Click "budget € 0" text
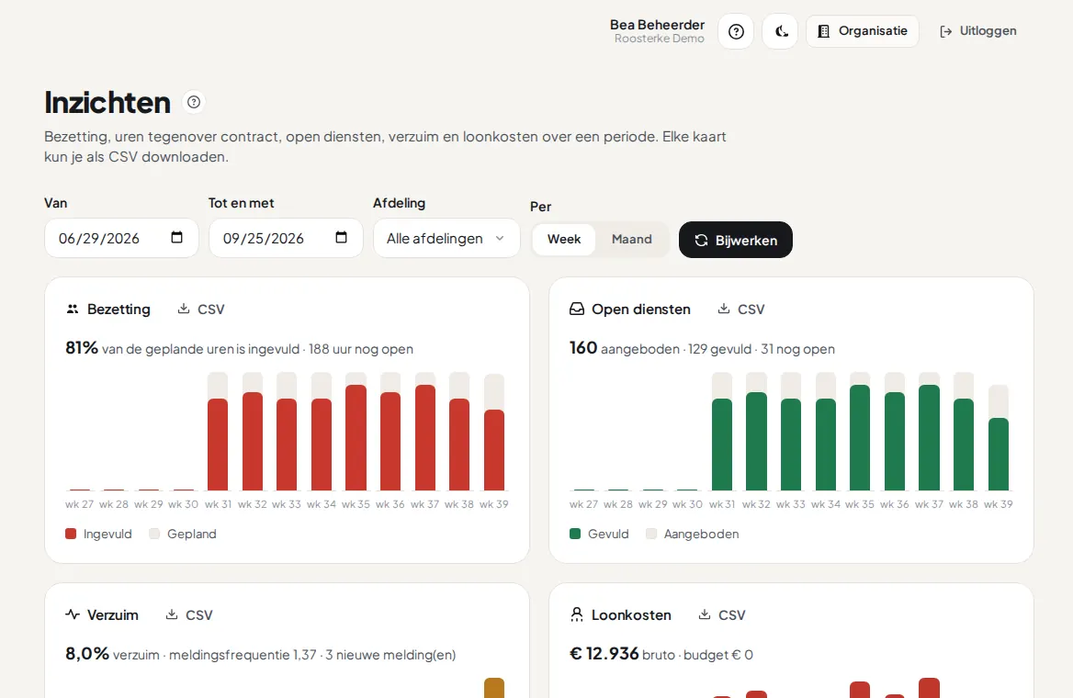This screenshot has width=1073, height=698. point(717,655)
